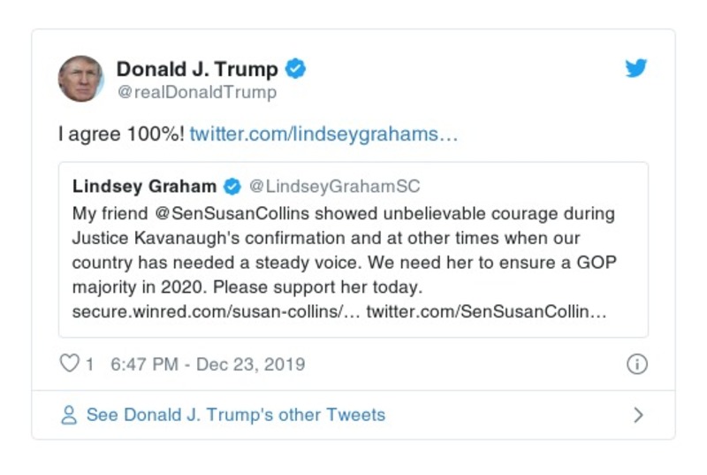Open the twitter.com/SenSusanCollin… link
Screen dimensions: 707x475
[x=486, y=311]
